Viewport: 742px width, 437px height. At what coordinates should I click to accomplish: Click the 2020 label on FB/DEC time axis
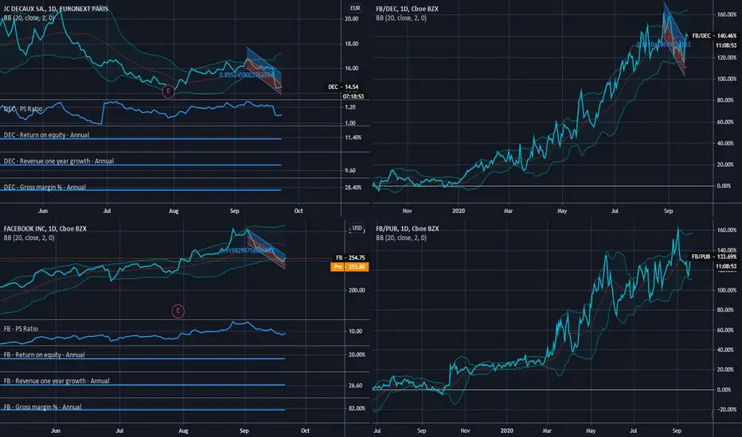click(x=458, y=211)
